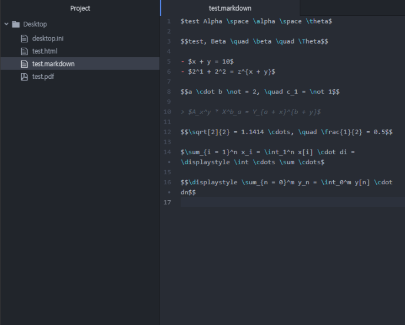Screen dimensions: 405x325
Task: Click the Project panel header
Action: pyautogui.click(x=80, y=8)
